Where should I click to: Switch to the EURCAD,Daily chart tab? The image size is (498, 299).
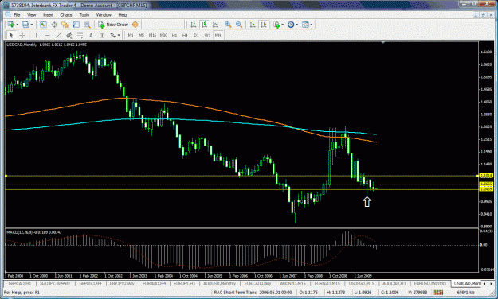(x=258, y=283)
